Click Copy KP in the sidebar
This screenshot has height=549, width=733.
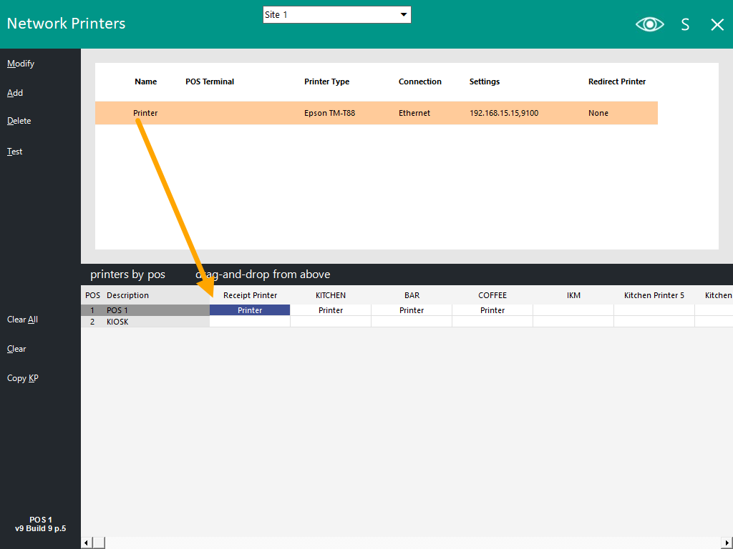pos(22,377)
